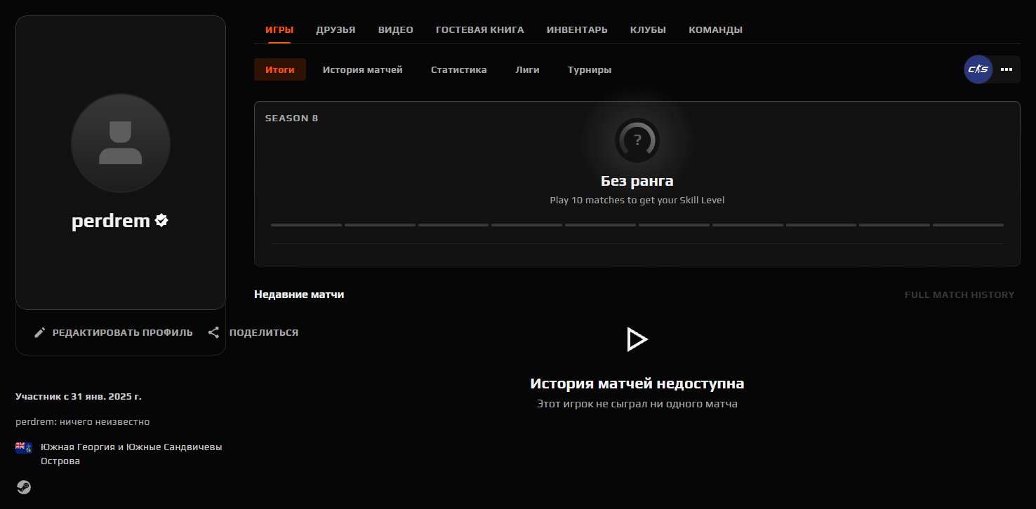Switch to the ИГРЫ tab
Screen dimensions: 1036x509
(x=279, y=30)
